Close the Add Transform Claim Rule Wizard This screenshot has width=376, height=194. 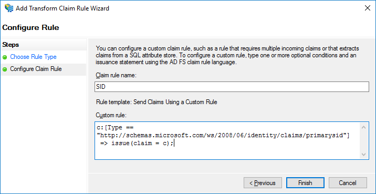click(x=368, y=8)
